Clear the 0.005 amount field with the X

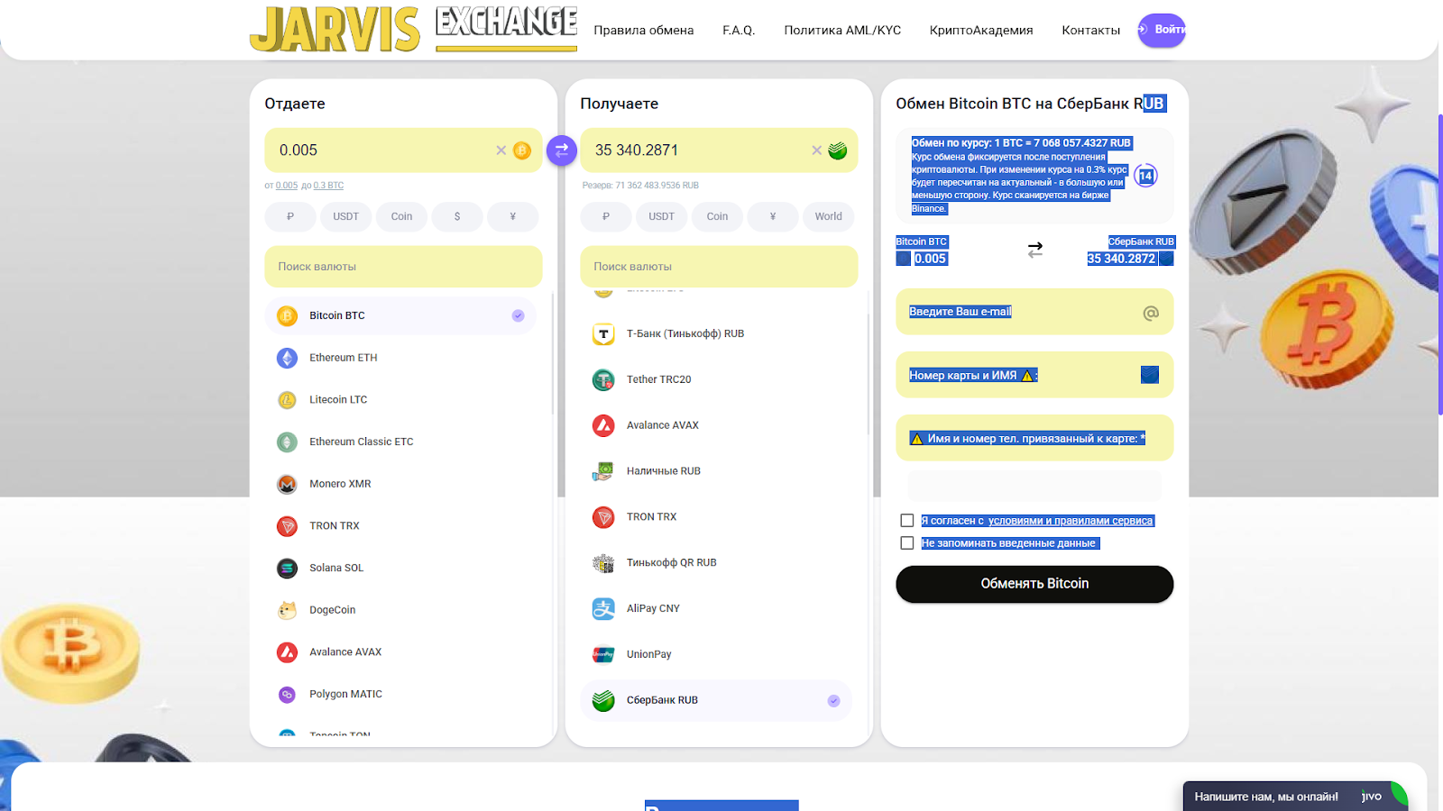501,150
